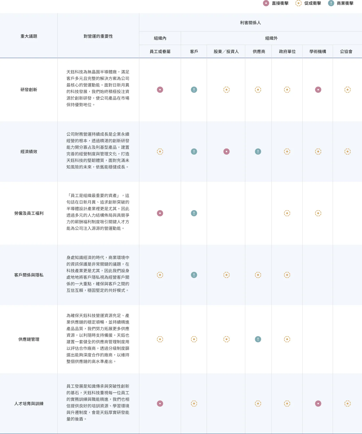Click the 直接衝擊 legend icon
Screen dimensions: 362x434
(x=266, y=3)
